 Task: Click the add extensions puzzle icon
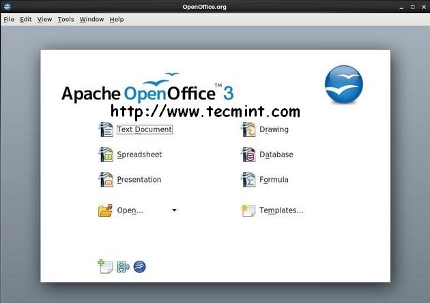pyautogui.click(x=123, y=266)
